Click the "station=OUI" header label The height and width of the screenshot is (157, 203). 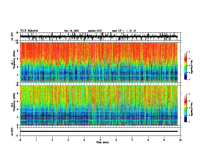coord(95,31)
